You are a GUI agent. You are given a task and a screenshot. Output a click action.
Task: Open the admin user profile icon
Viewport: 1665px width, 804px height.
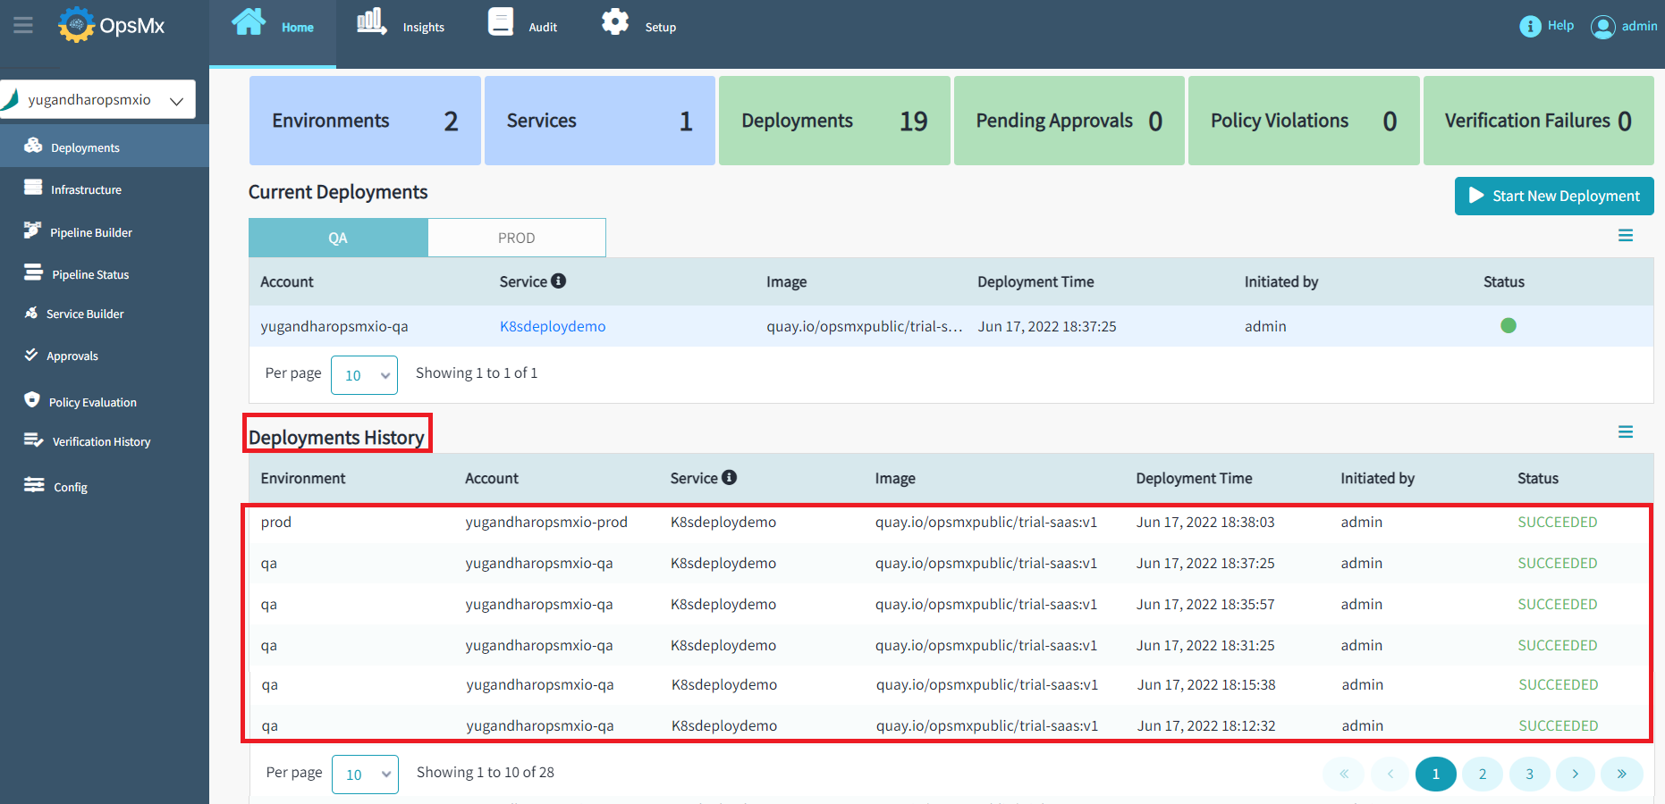1603,27
